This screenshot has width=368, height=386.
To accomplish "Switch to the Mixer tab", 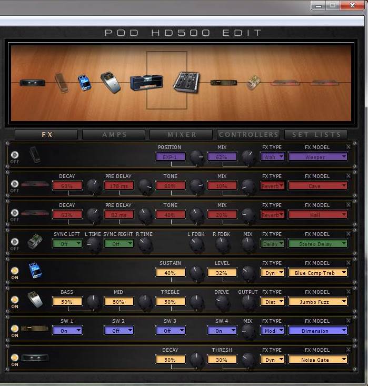I will pyautogui.click(x=181, y=135).
